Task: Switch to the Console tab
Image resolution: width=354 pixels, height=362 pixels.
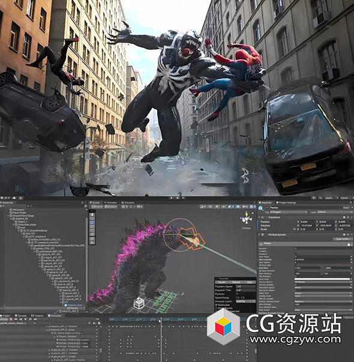Action: click(21, 316)
